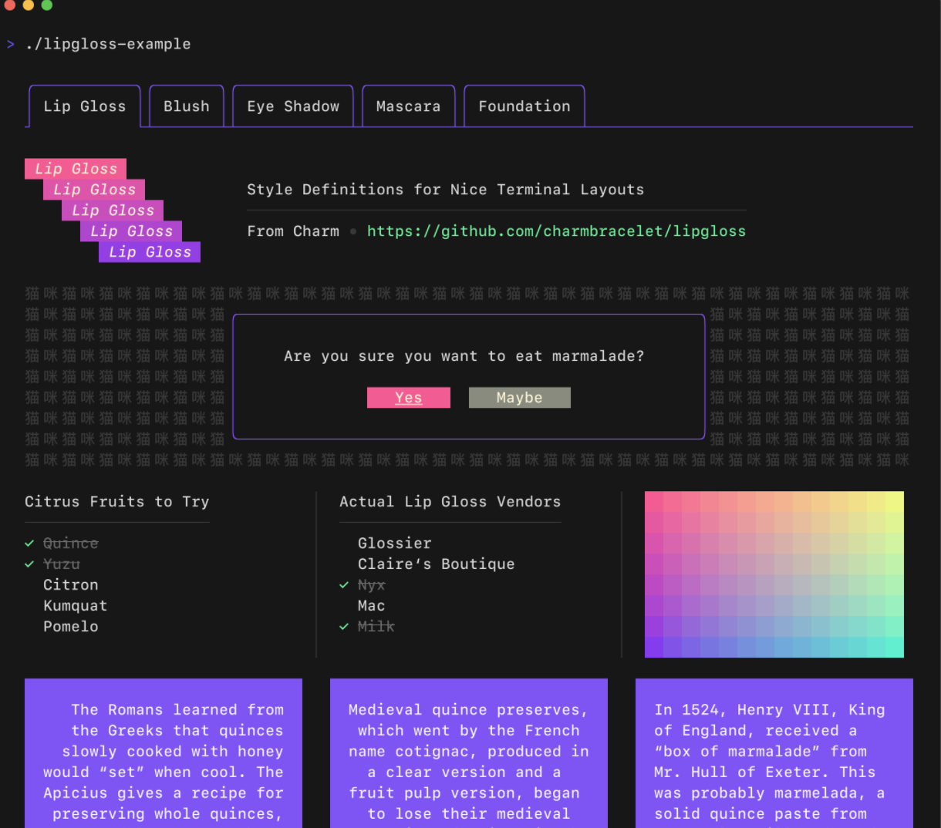Click the yellow minimize window button
Viewport: 941px width, 828px height.
pos(29,5)
